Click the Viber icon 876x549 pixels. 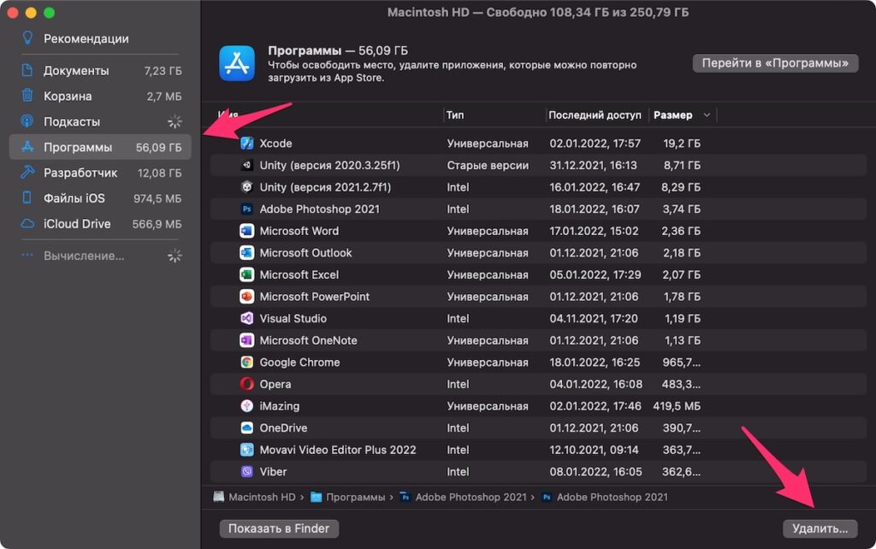pos(247,471)
